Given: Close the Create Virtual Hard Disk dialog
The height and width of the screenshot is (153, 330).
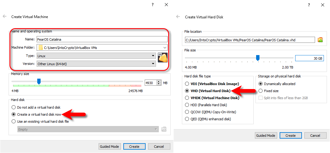Looking at the screenshot, I should point(322,5).
